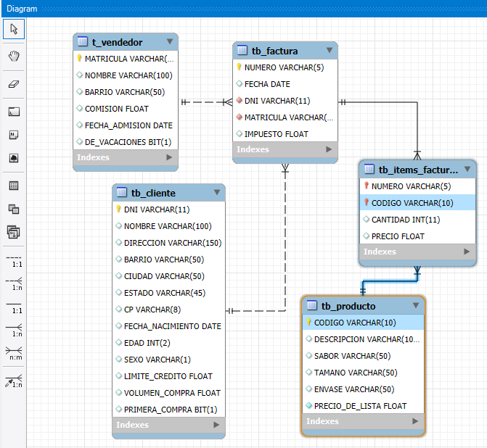Activate the hand pan tool
Viewport: 487px width, 448px height.
(x=14, y=57)
